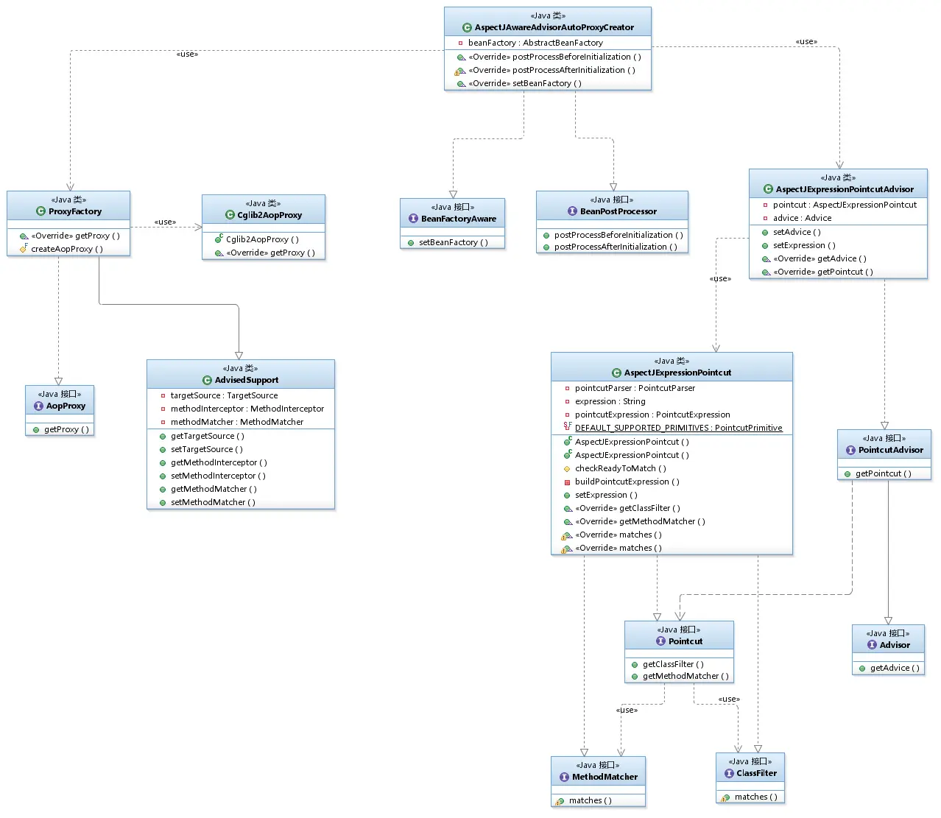The image size is (941, 818).
Task: Click the BeanFactoryAware interface title
Action: pos(459,219)
